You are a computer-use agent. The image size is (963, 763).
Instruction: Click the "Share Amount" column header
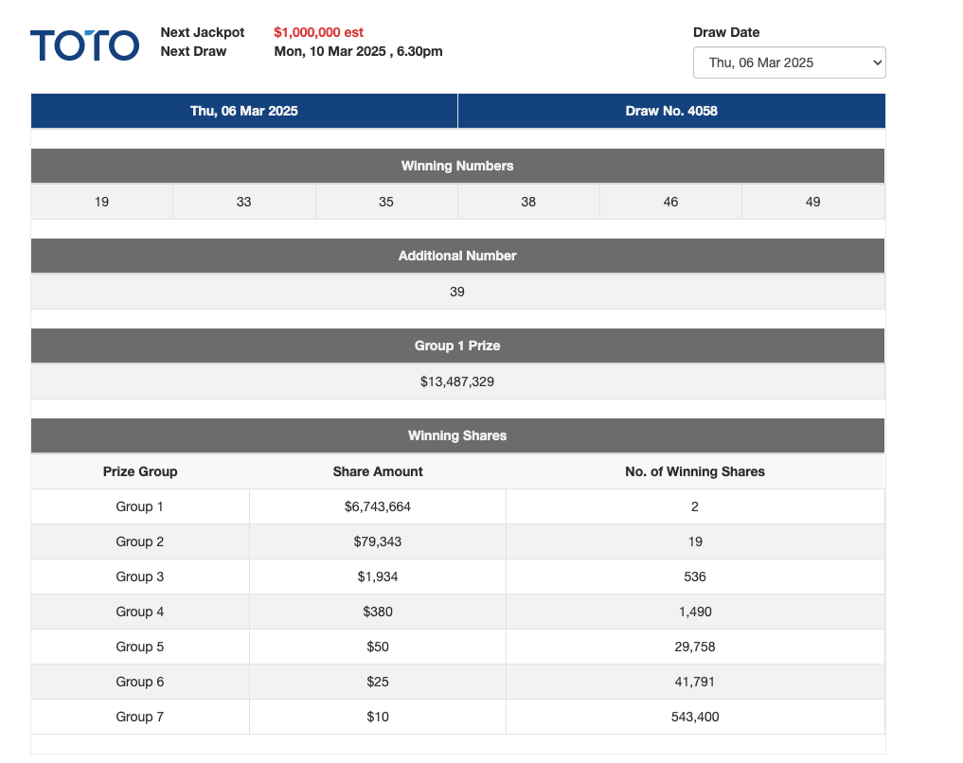coord(377,471)
